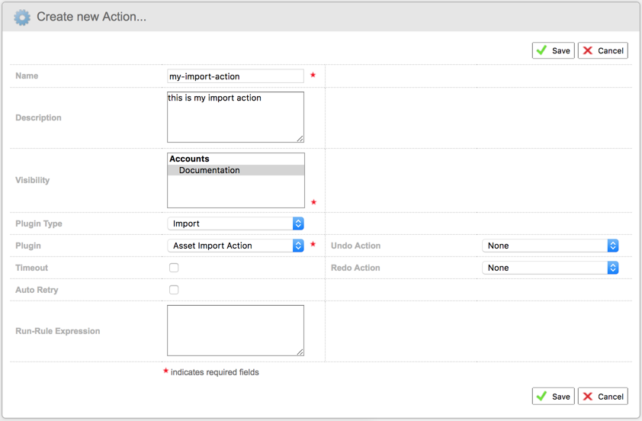The width and height of the screenshot is (642, 421).
Task: Click the green checkmark on bottom Save
Action: (542, 396)
